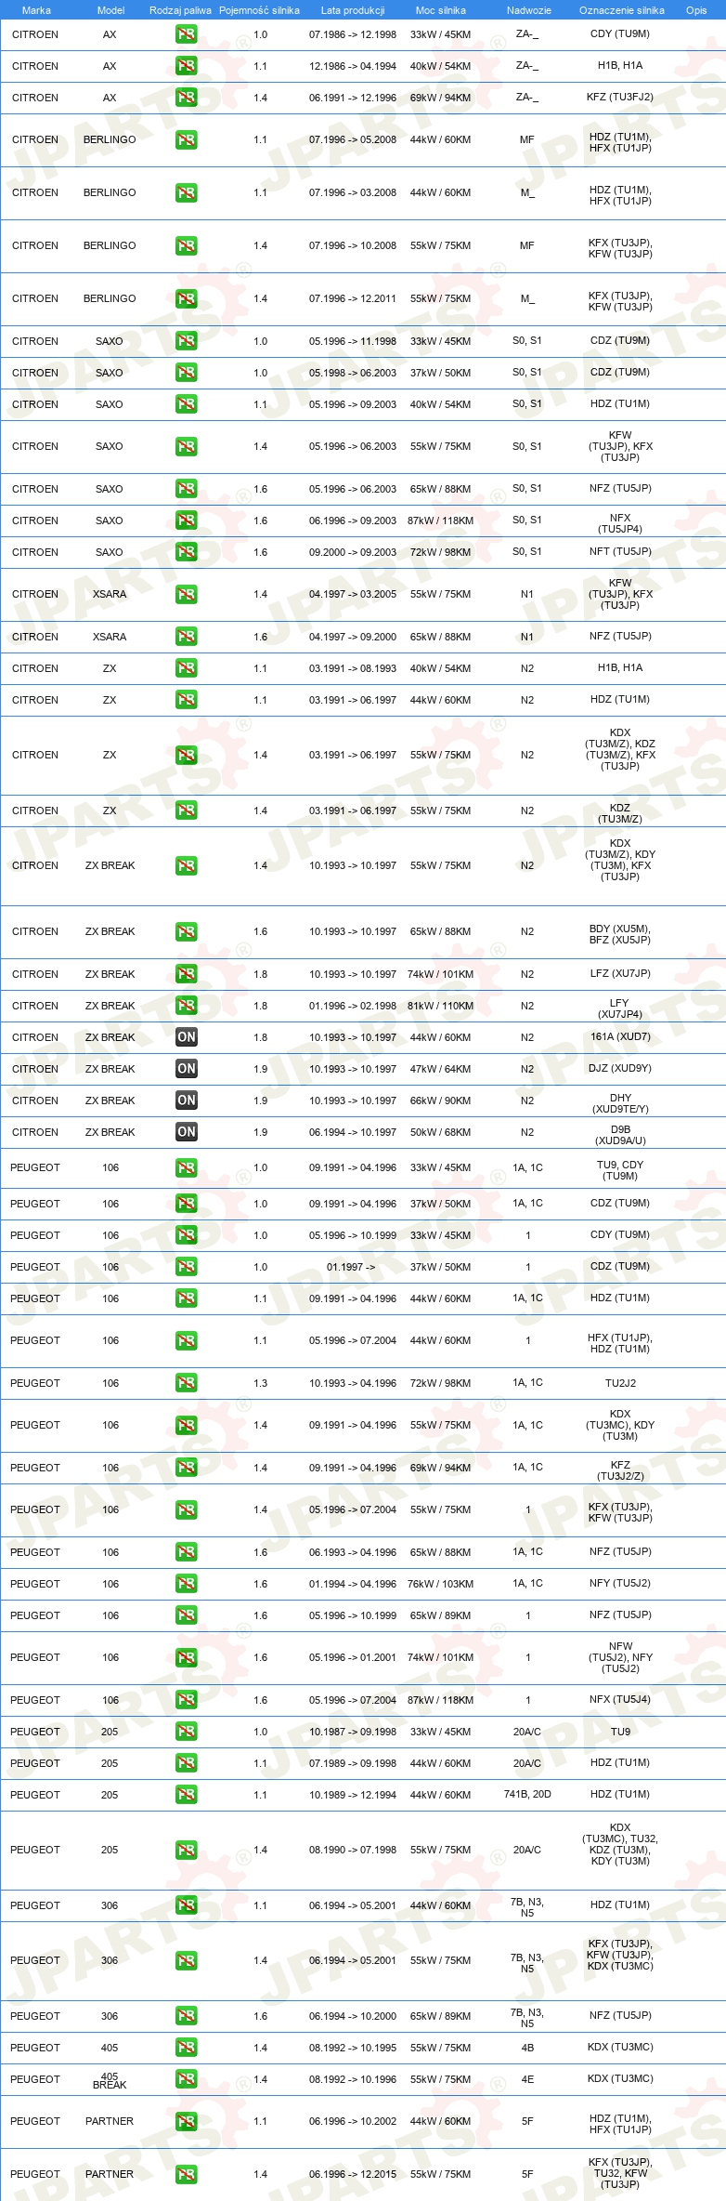The width and height of the screenshot is (726, 2201).
Task: Click the LFZ (XU7JP) engine code cell
Action: (x=620, y=974)
